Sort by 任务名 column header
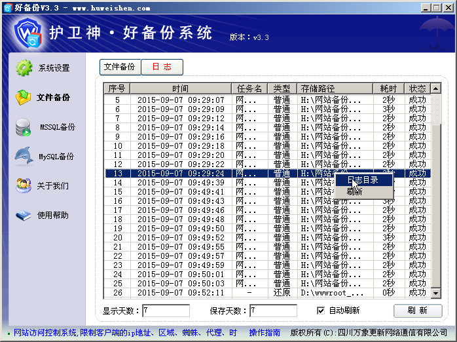Viewport: 457px width, 342px height. click(x=249, y=88)
